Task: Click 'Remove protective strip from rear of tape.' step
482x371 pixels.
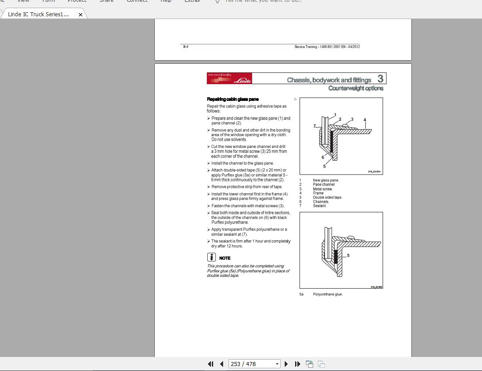Action: pyautogui.click(x=247, y=187)
